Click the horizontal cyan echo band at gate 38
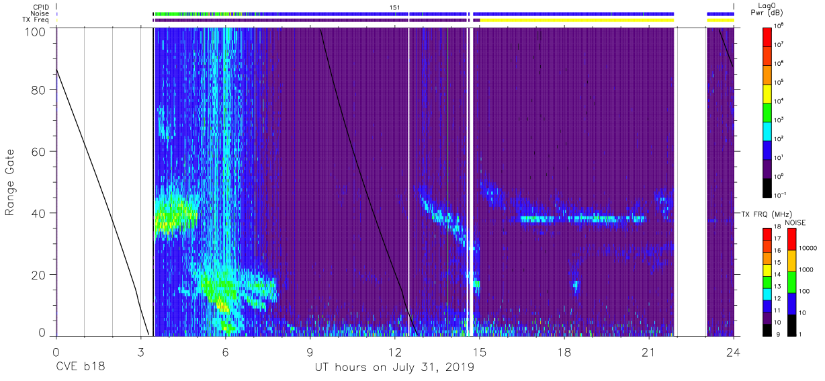Viewport: 825px width, 381px height. pyautogui.click(x=582, y=219)
